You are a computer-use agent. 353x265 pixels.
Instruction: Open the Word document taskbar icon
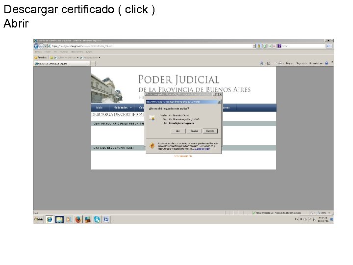pyautogui.click(x=106, y=219)
